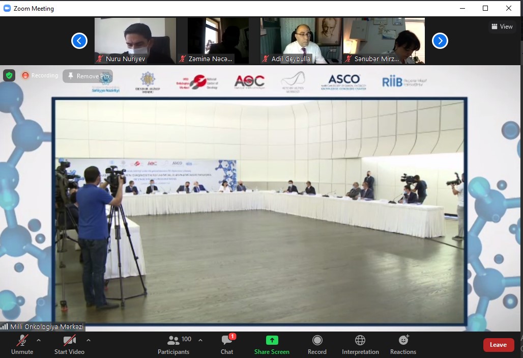This screenshot has width=523, height=358.
Task: Expand the Participants options caret
Action: pos(200,340)
